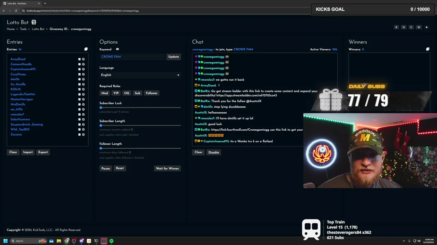
Task: Click the square icon beside rmorales7 entry
Action: point(80,114)
